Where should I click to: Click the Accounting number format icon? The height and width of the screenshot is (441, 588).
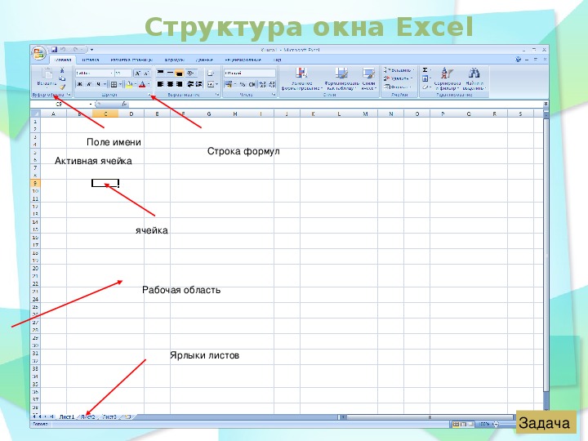(x=229, y=84)
